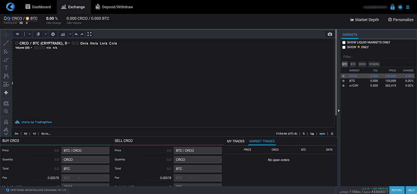Toggle stay-in-drawing-mode pencil lock icon

[6, 129]
